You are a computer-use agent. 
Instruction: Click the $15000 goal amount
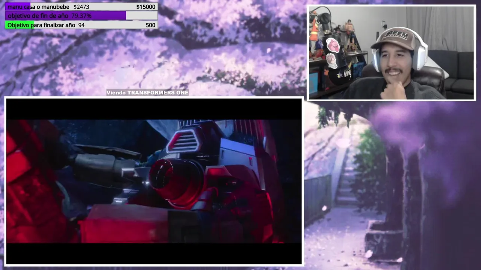(146, 7)
